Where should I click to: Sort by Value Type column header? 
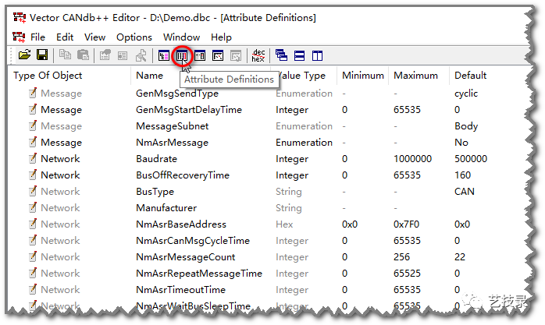click(304, 76)
